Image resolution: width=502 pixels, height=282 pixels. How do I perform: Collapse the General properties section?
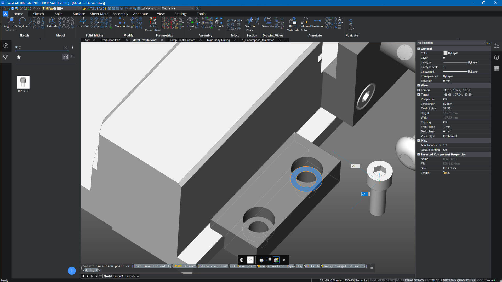[x=419, y=49]
